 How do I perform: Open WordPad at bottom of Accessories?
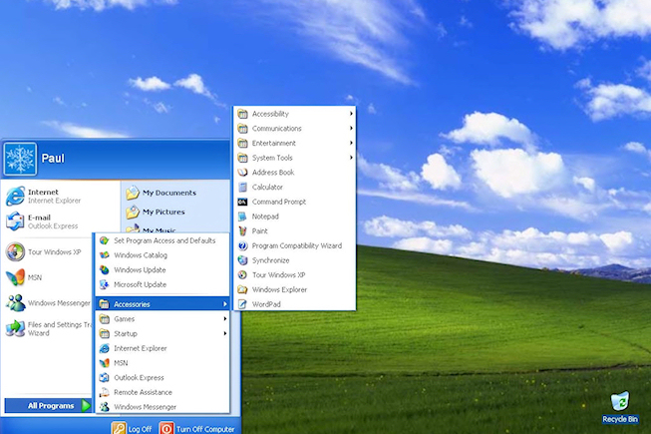[294, 304]
